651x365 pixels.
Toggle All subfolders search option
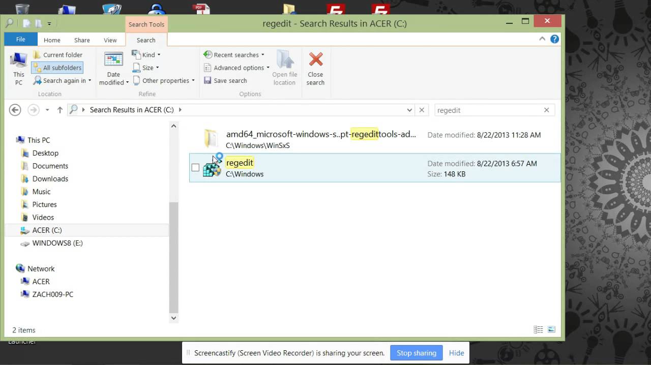point(57,68)
